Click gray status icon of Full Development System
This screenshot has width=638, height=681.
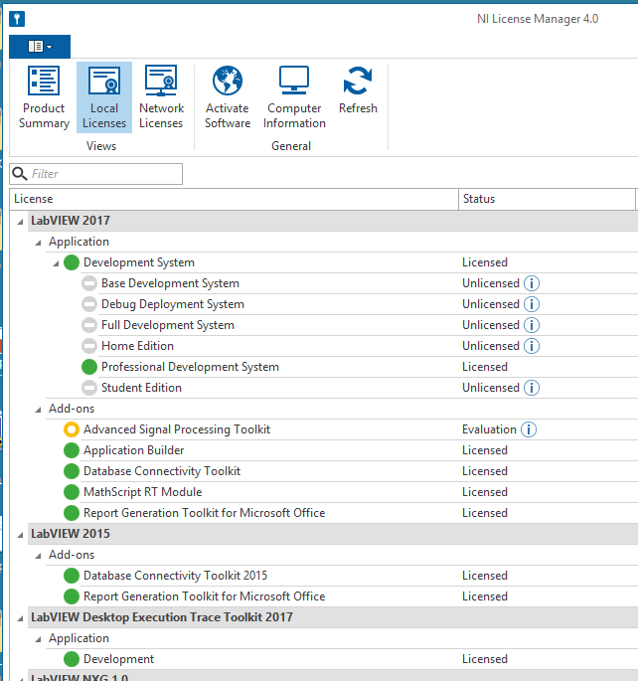[x=89, y=325]
